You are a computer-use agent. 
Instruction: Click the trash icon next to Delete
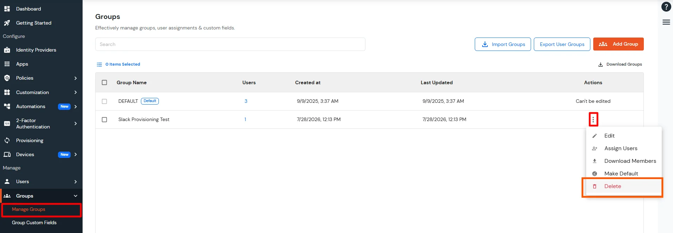coord(595,186)
